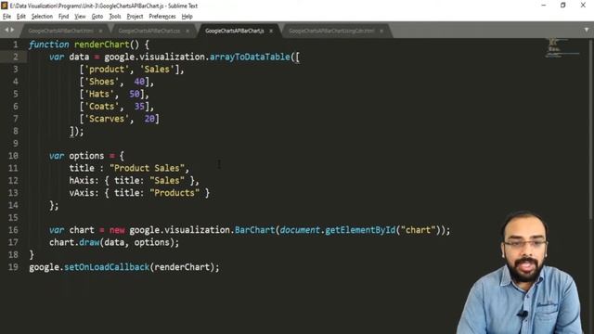This screenshot has width=594, height=334.
Task: Click 'setOnLoadCallback' on line 19
Action: click(x=107, y=267)
